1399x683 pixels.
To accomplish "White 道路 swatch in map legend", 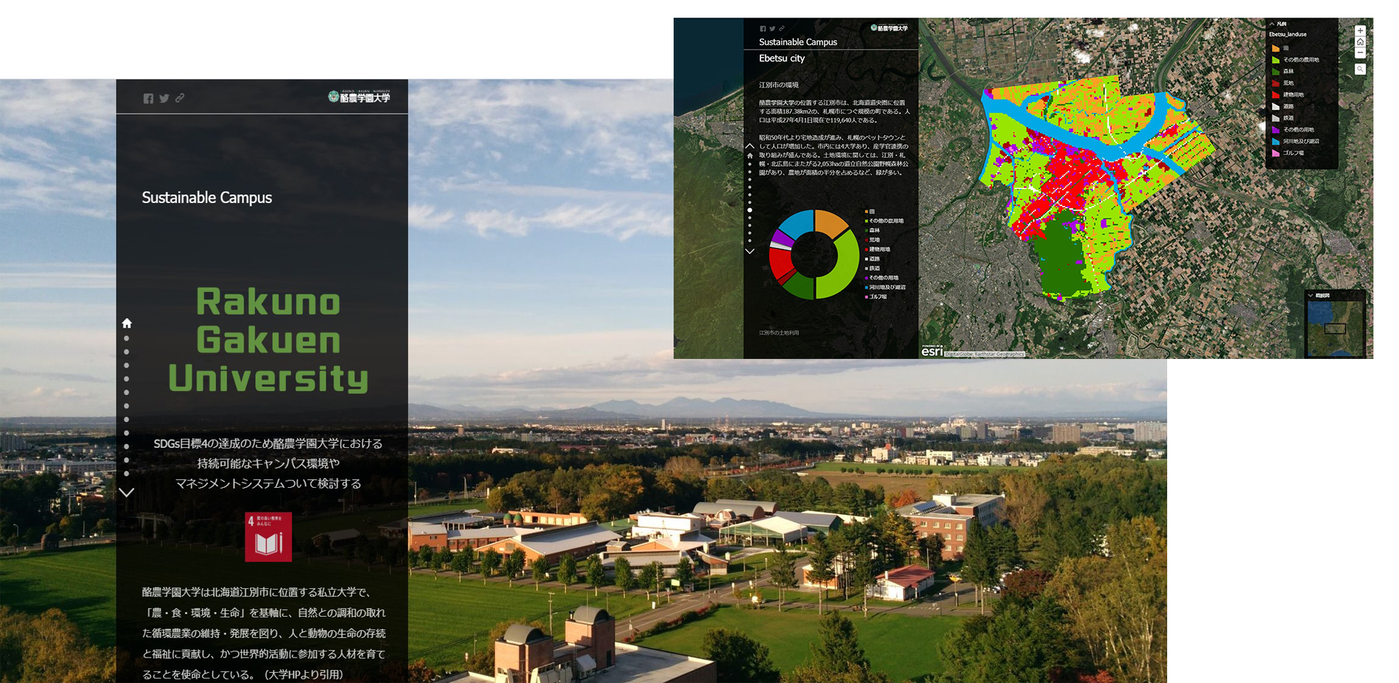I will pos(1276,106).
